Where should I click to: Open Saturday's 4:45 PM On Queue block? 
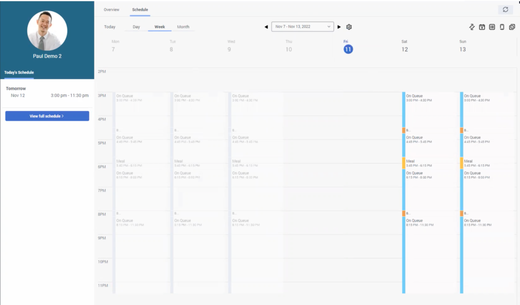(430, 145)
